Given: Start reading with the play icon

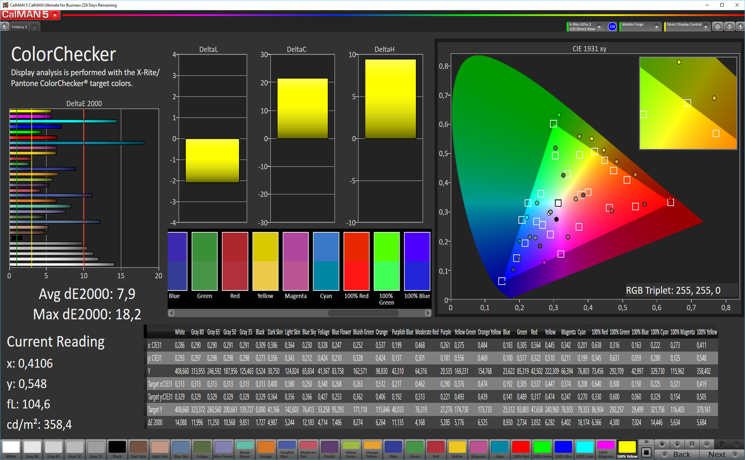Looking at the screenshot, I should click(x=677, y=444).
